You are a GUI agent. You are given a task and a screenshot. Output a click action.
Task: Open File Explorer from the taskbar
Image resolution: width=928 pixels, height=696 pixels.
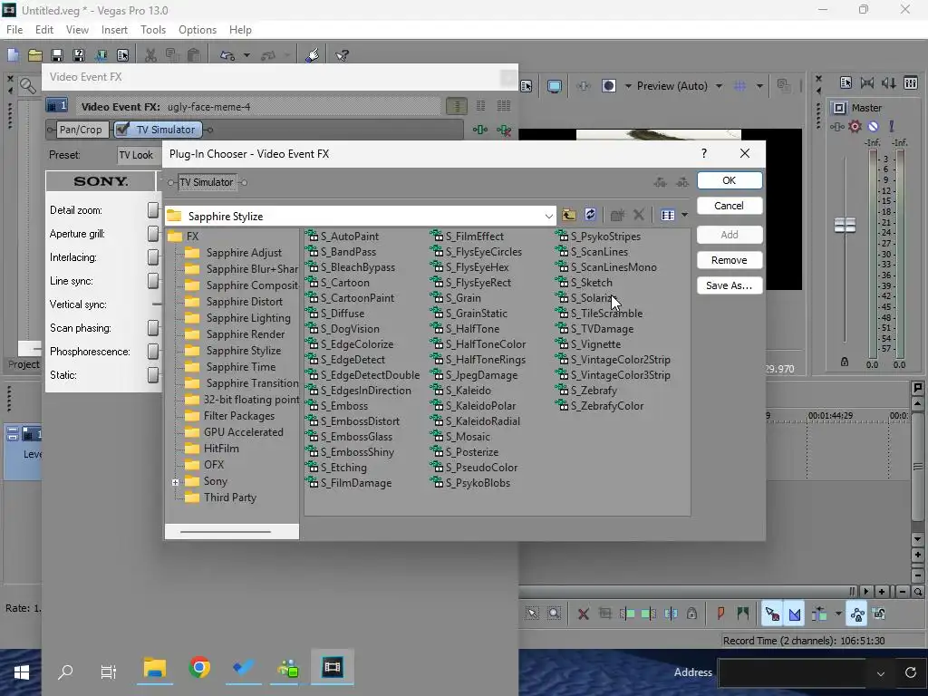tap(154, 668)
